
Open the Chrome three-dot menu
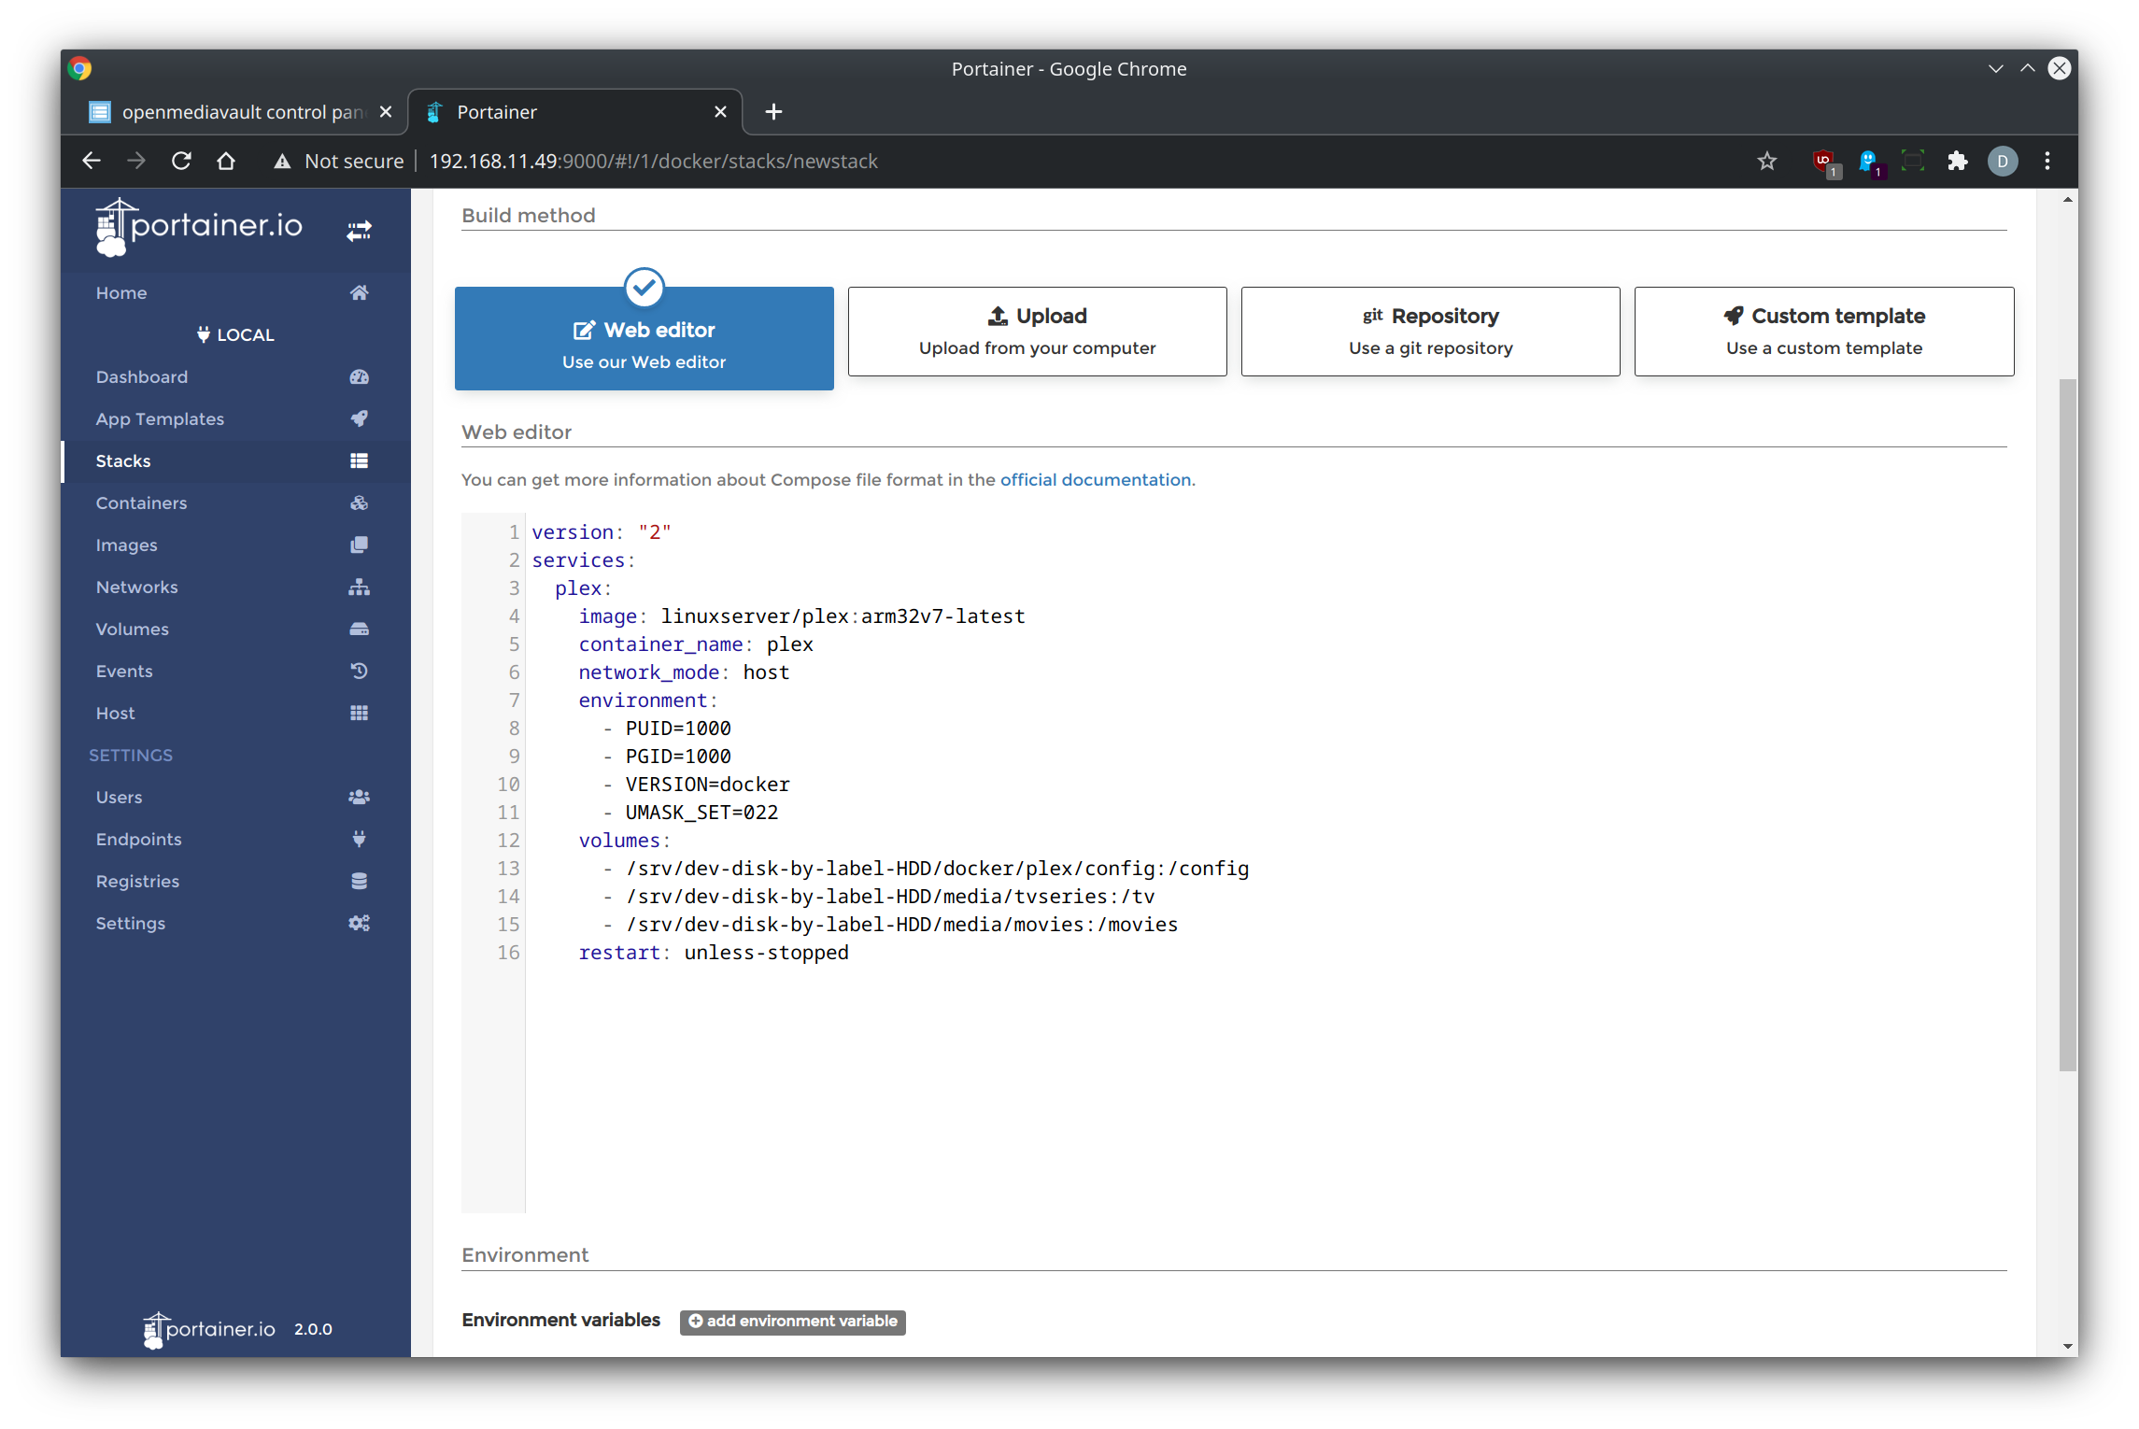2047,162
